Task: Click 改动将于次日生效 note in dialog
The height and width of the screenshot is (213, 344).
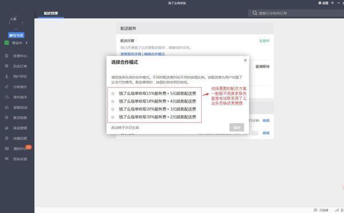Action: (x=125, y=128)
